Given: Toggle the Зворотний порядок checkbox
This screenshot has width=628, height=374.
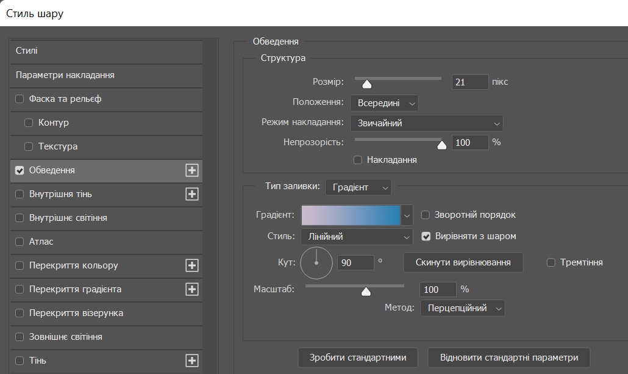Looking at the screenshot, I should tap(426, 215).
